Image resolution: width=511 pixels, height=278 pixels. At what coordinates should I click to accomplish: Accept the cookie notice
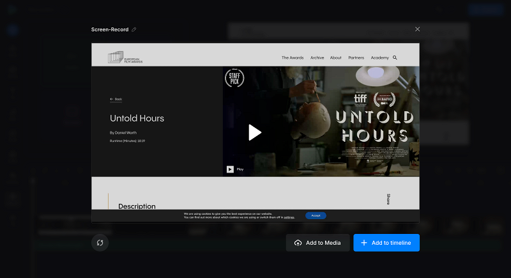click(316, 215)
